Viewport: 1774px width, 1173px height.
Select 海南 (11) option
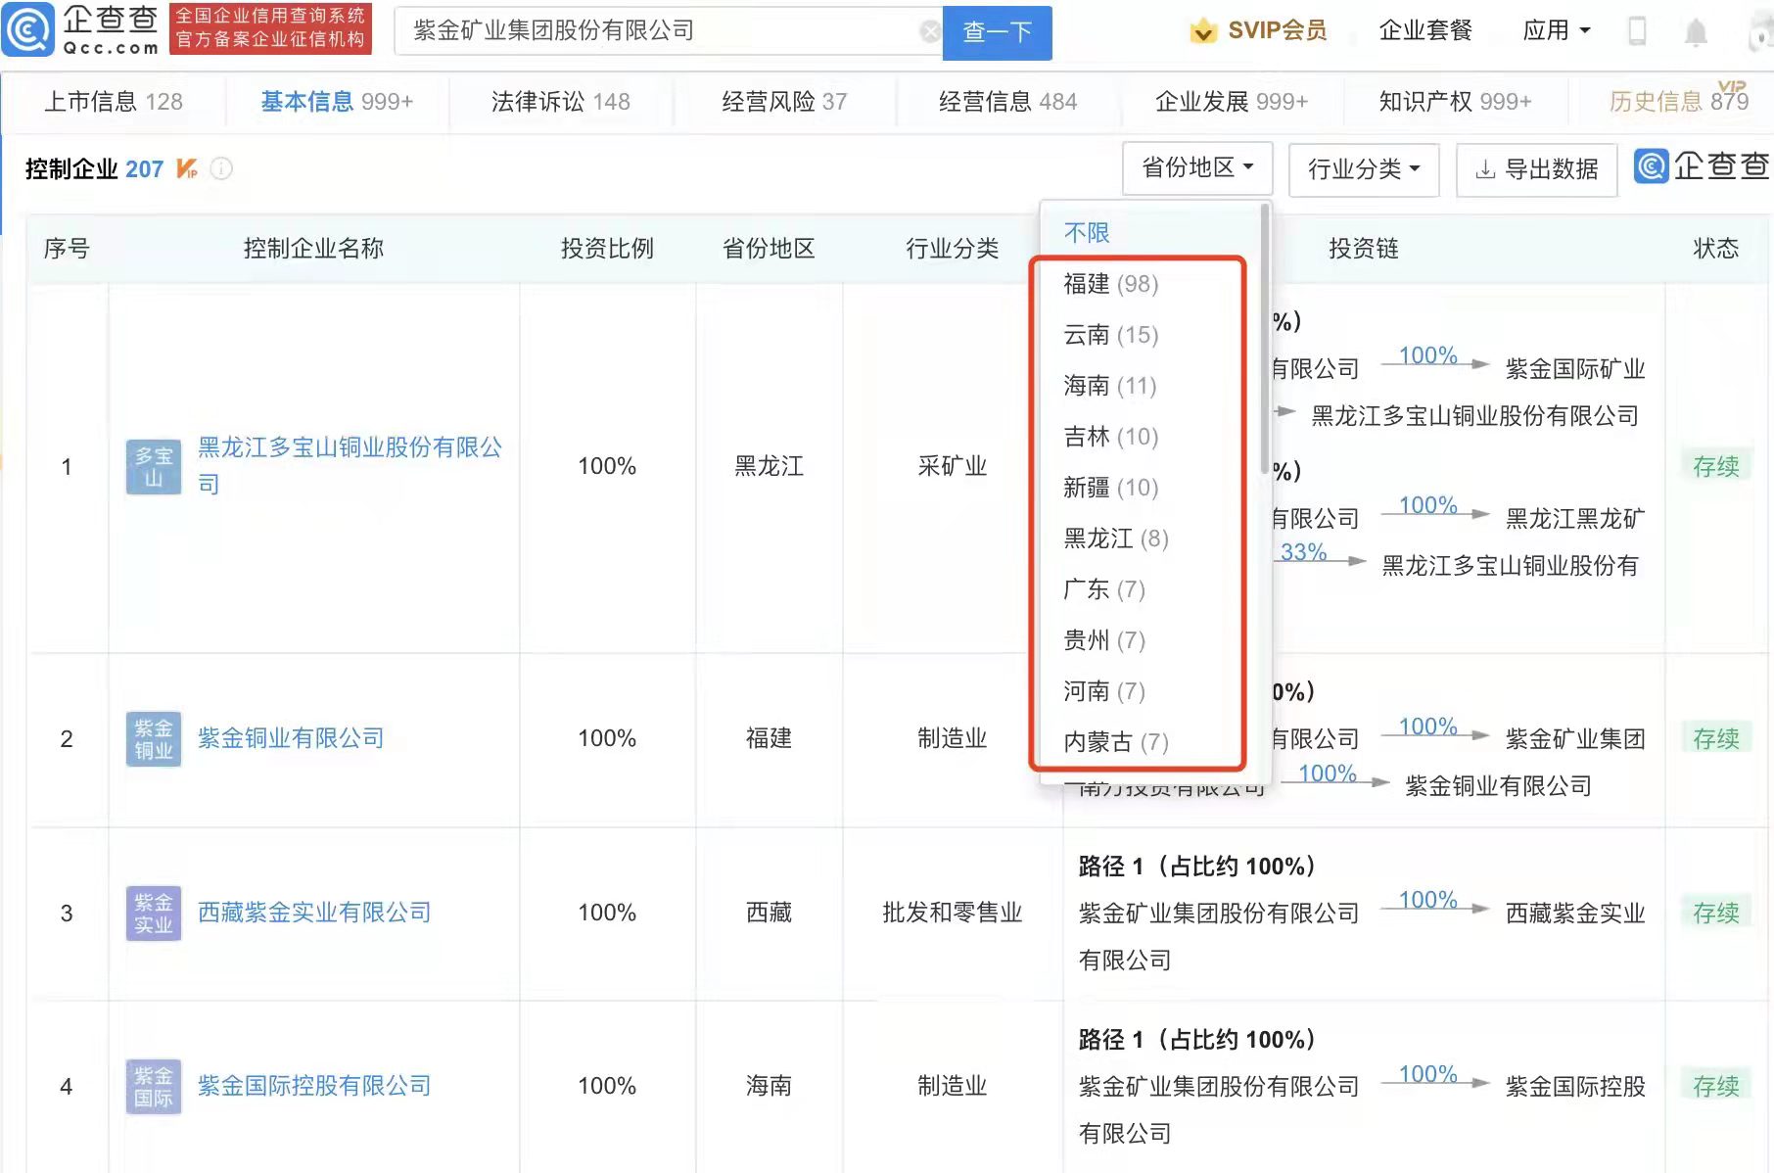[x=1110, y=386]
